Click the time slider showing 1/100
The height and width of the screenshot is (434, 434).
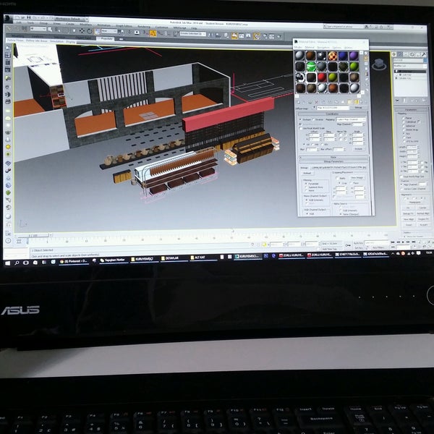tap(34, 236)
